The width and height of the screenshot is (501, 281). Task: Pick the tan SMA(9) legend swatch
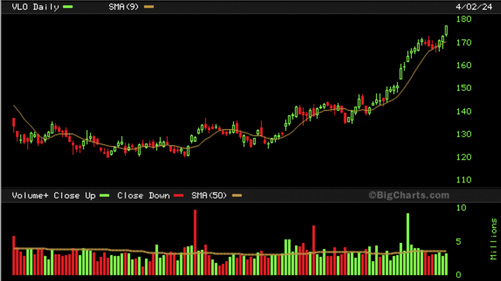click(x=149, y=7)
